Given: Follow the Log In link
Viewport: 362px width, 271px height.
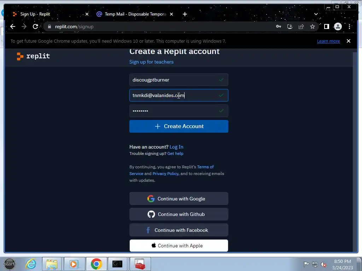Looking at the screenshot, I should 176,147.
